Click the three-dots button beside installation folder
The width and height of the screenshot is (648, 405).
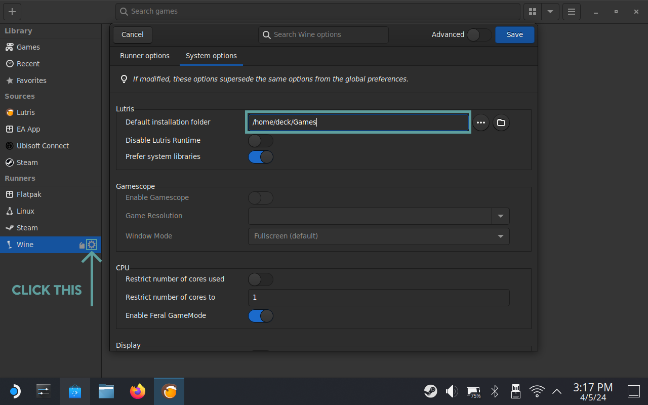[x=480, y=123]
